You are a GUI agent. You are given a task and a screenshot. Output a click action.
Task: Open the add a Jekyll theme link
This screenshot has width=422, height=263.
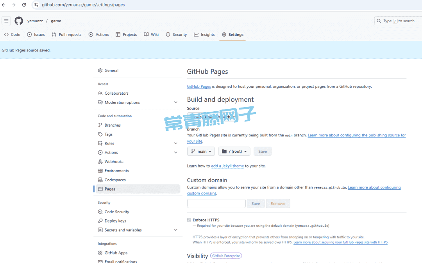tap(227, 166)
